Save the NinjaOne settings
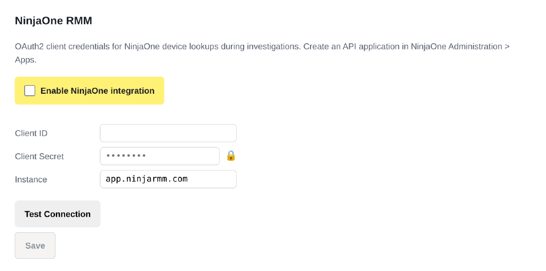Viewport: 546px width, 271px height. [35, 245]
